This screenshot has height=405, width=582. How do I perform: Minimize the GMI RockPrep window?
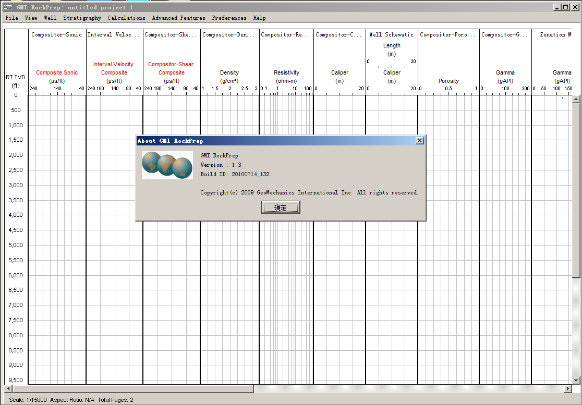point(557,7)
